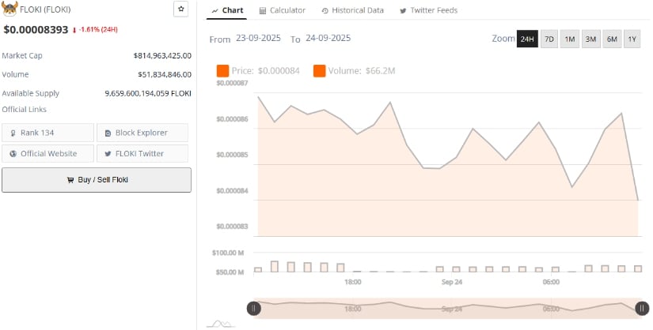Click the Buy / Sell Floki button

tap(97, 180)
